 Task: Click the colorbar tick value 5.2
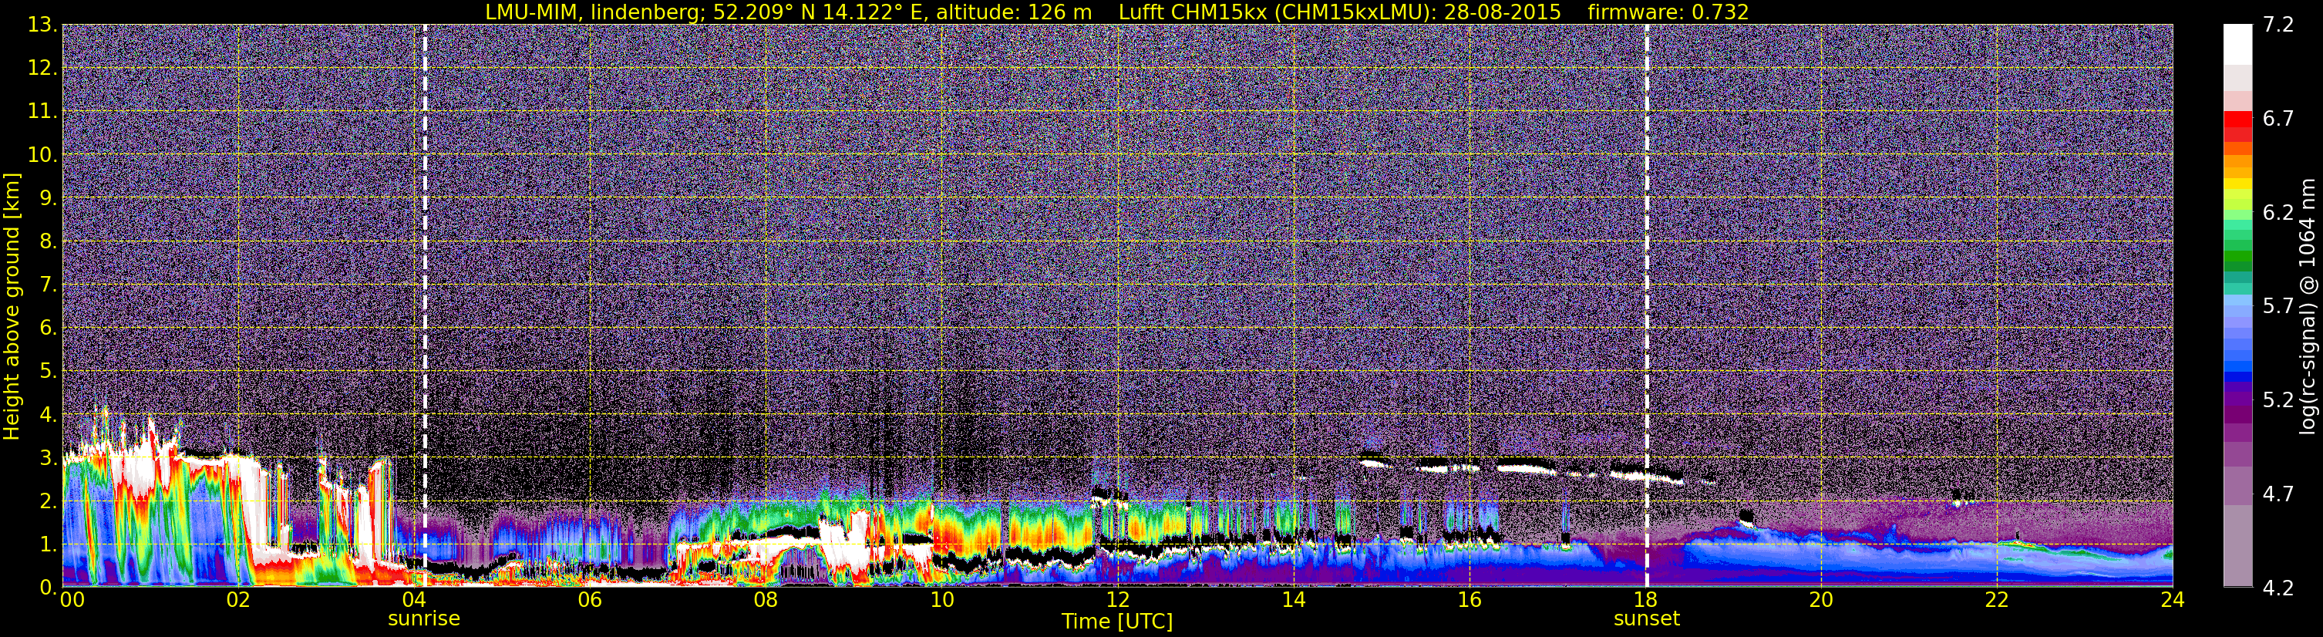pyautogui.click(x=2278, y=399)
